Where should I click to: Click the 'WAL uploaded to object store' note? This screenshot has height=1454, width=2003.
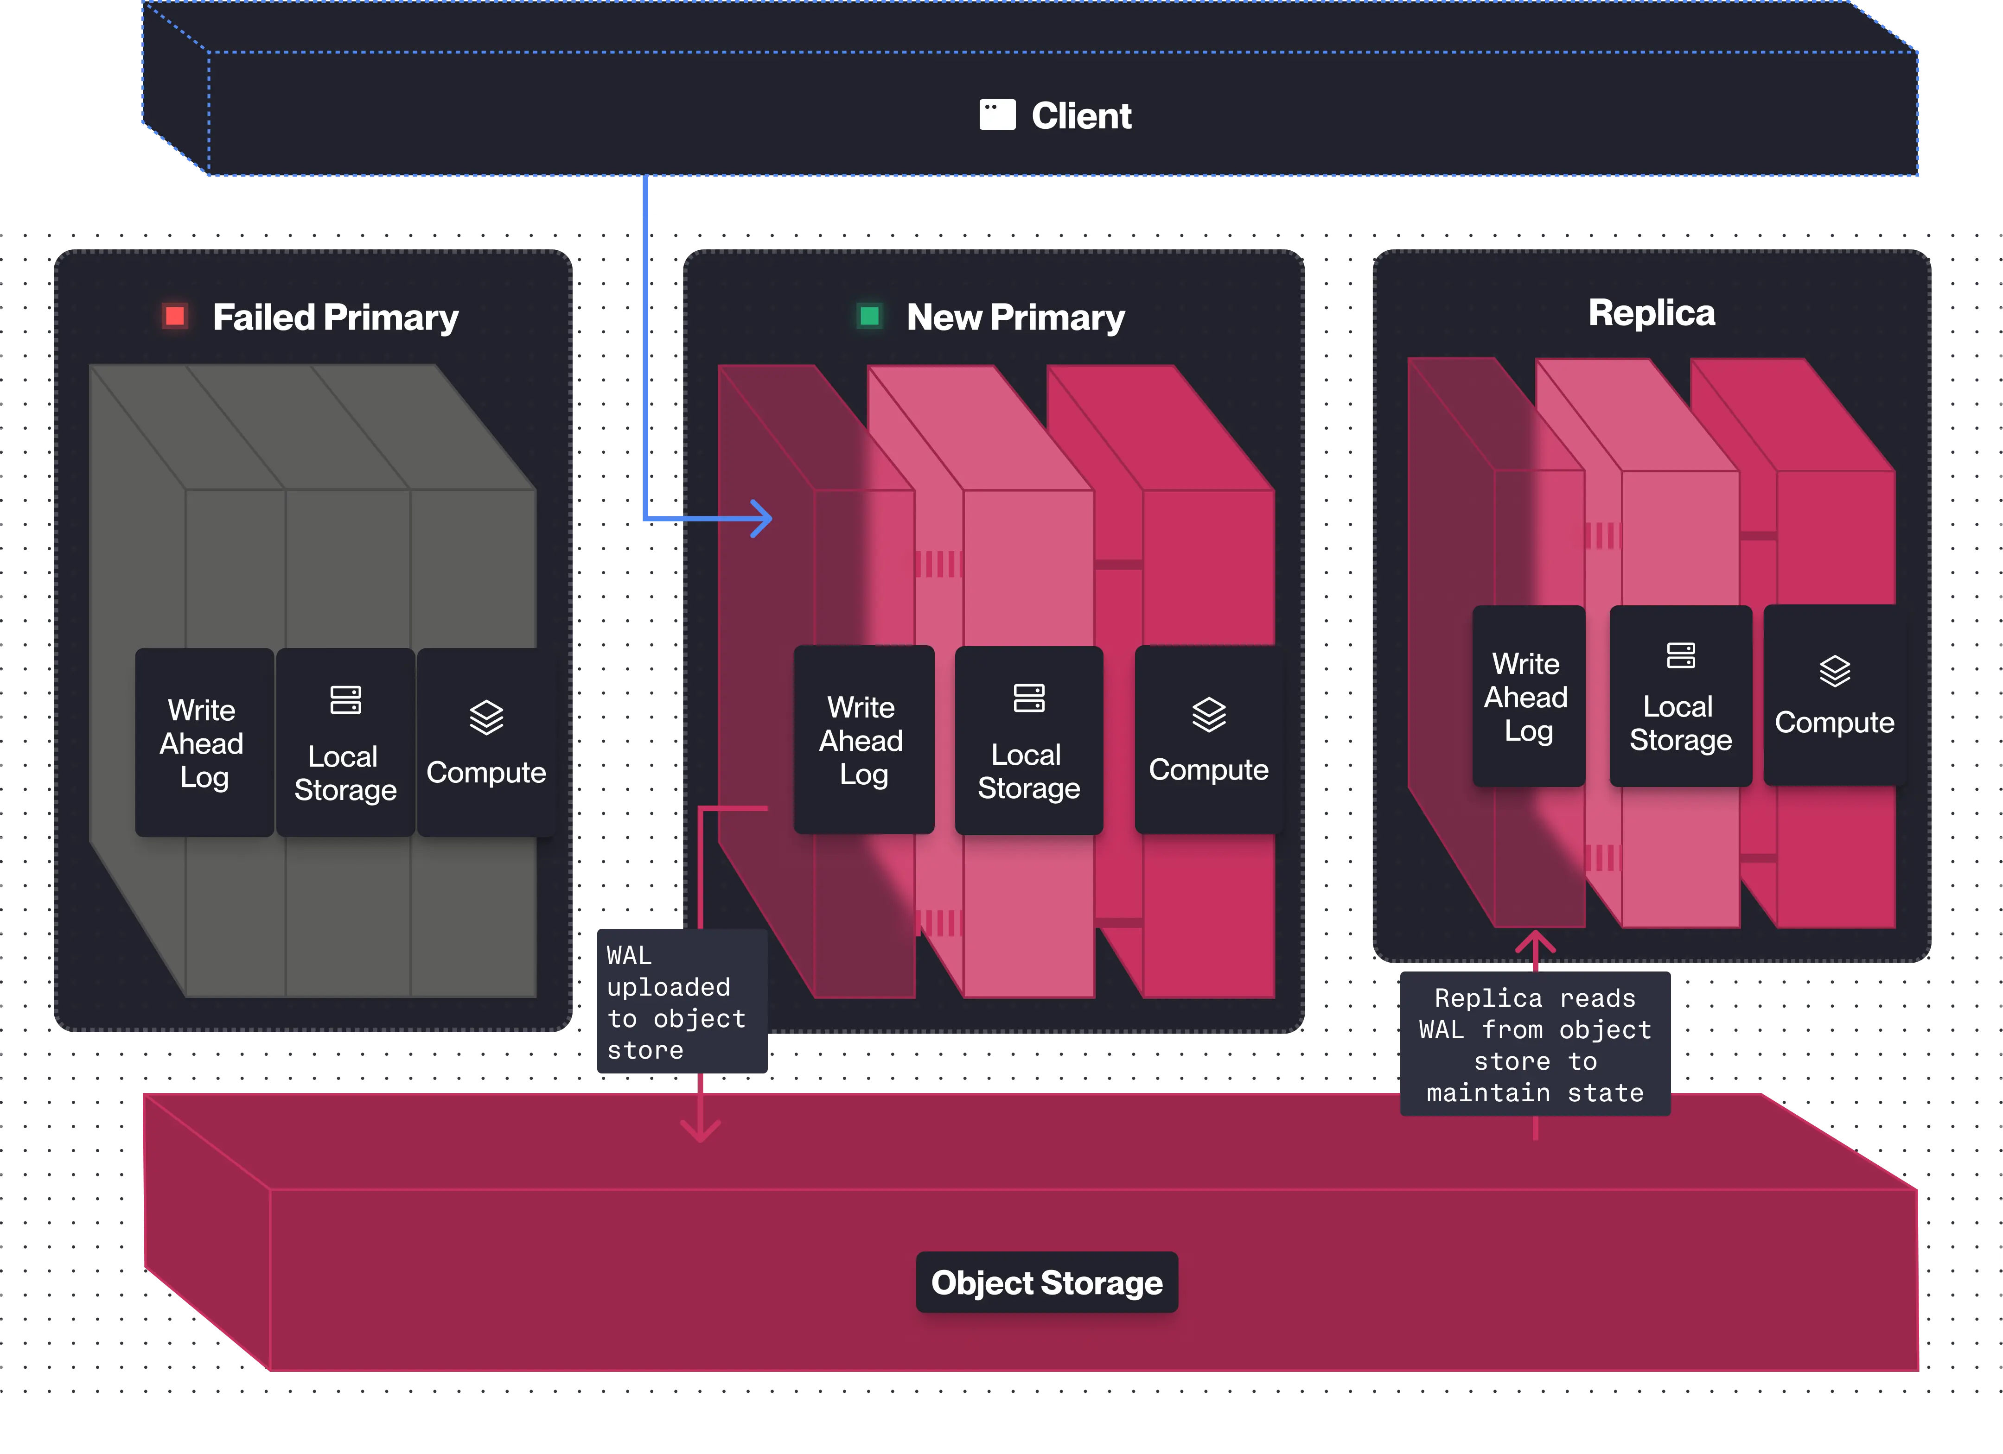point(681,1002)
